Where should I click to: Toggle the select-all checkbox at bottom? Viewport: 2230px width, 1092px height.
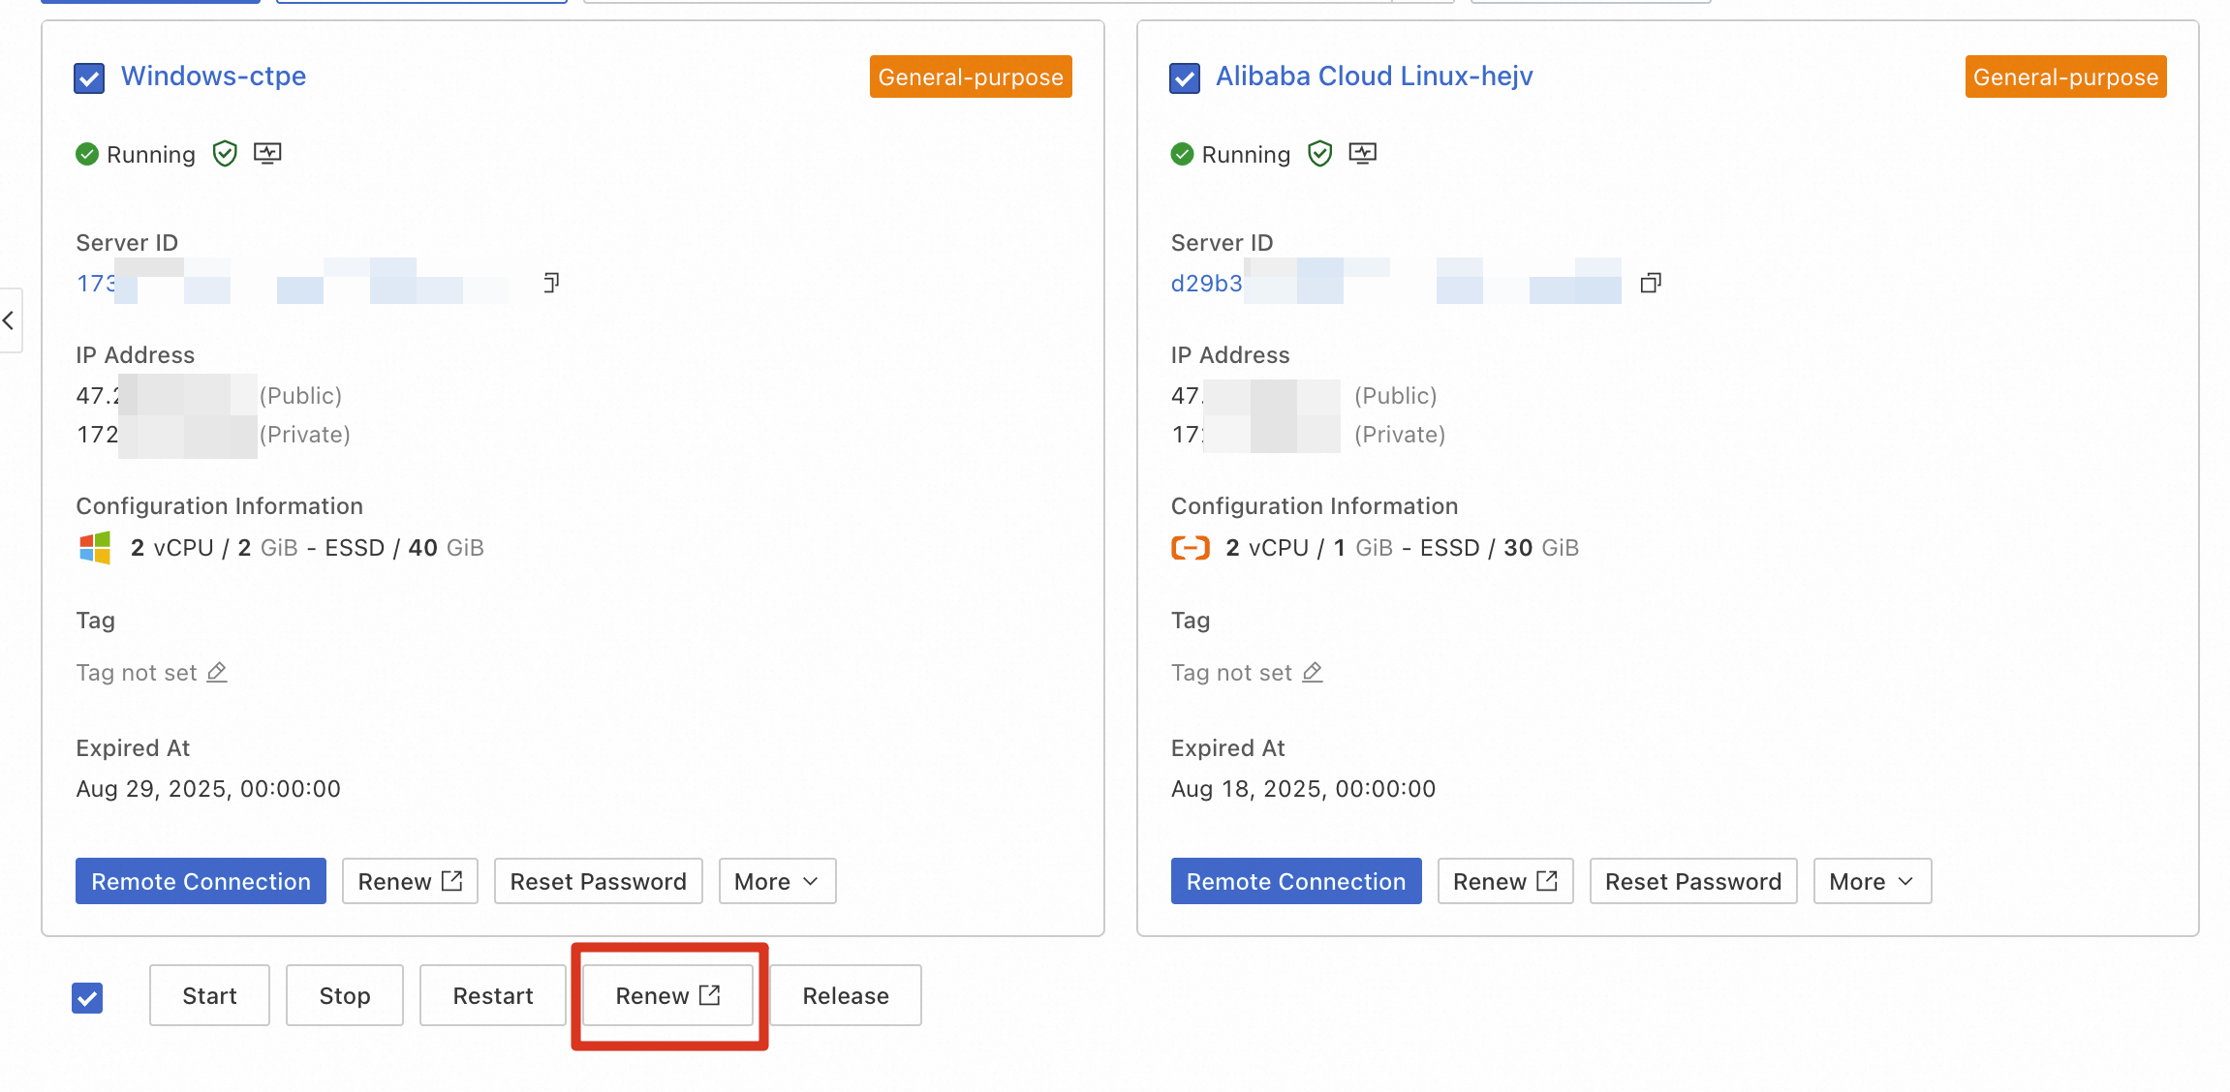pyautogui.click(x=87, y=997)
